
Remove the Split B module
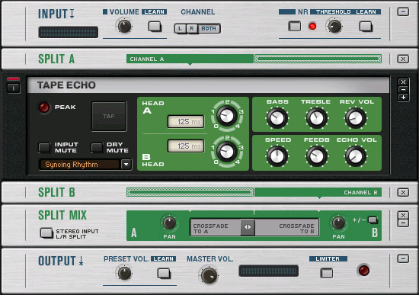click(x=403, y=192)
